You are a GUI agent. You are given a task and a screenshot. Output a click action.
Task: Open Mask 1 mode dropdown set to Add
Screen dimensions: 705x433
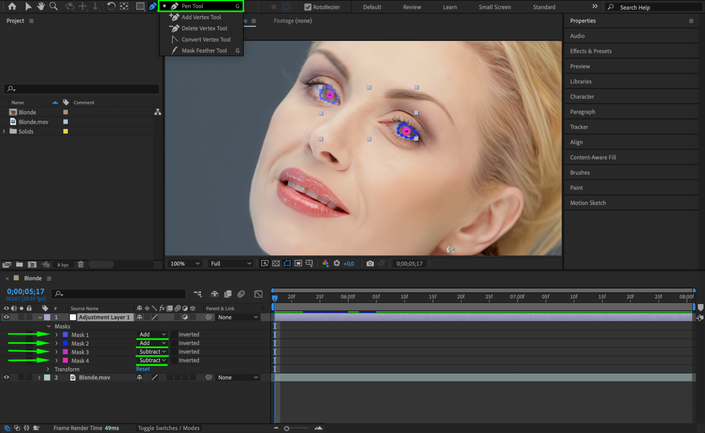[152, 334]
